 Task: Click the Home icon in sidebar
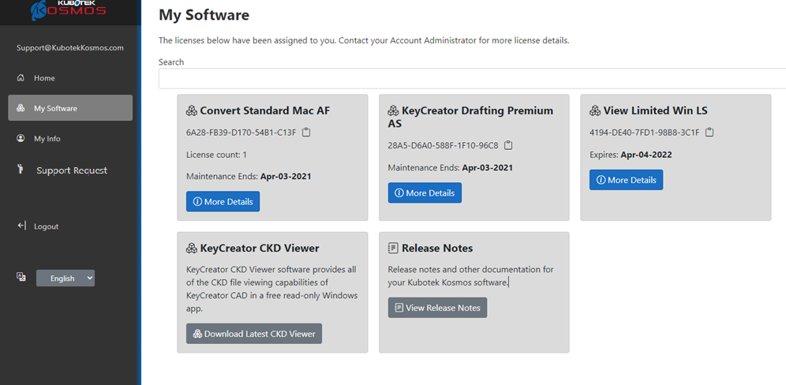tap(21, 78)
